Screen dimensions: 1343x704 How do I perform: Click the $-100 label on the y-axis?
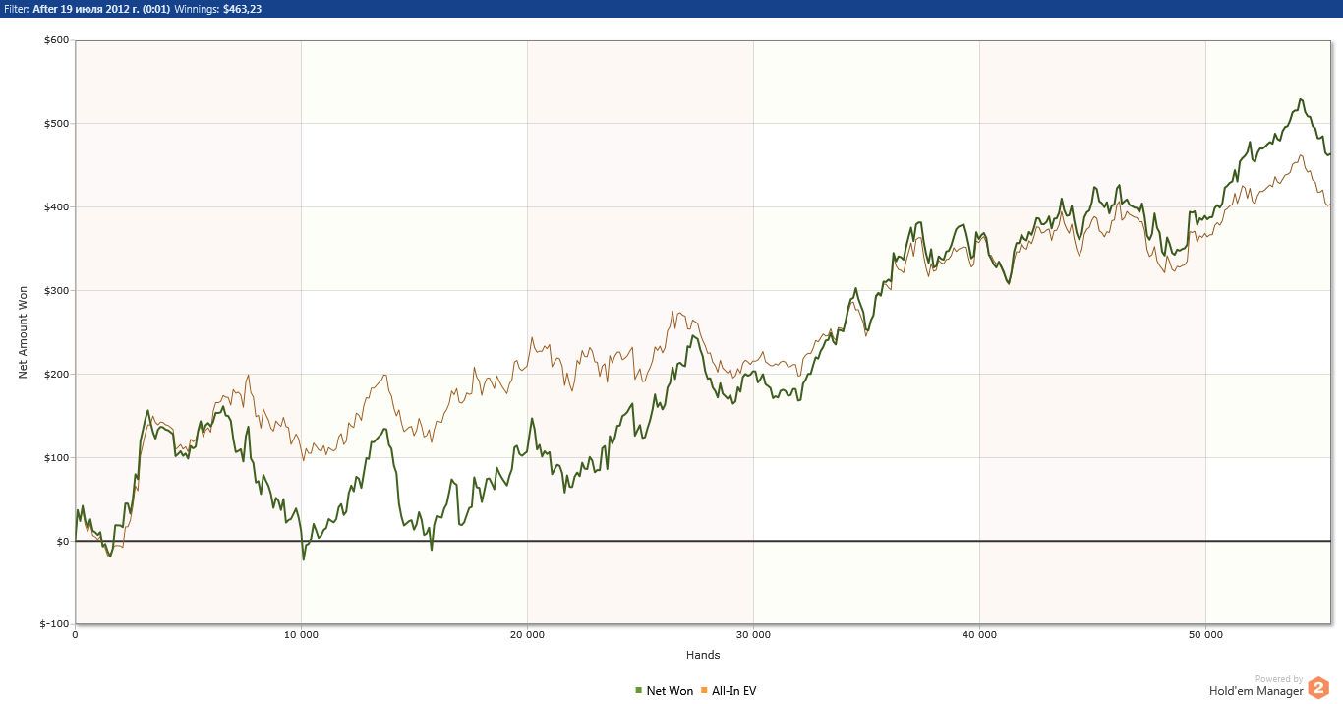pos(54,624)
